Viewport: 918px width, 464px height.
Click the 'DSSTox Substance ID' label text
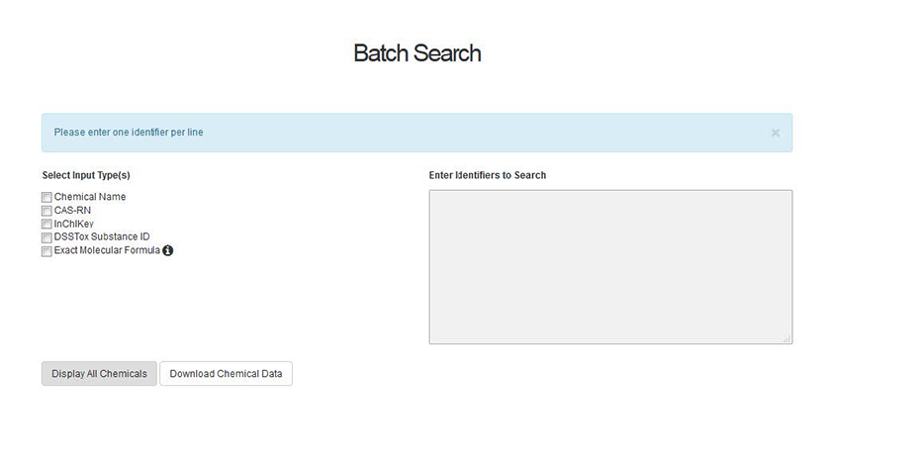pyautogui.click(x=102, y=236)
